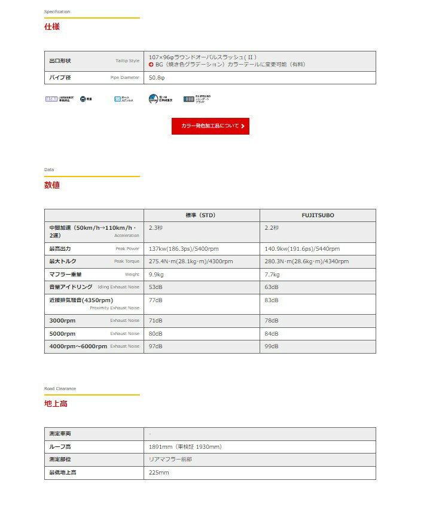Image resolution: width=442 pixels, height=505 pixels.
Task: Click the 仕様 Specification section heading
Action: click(x=52, y=27)
